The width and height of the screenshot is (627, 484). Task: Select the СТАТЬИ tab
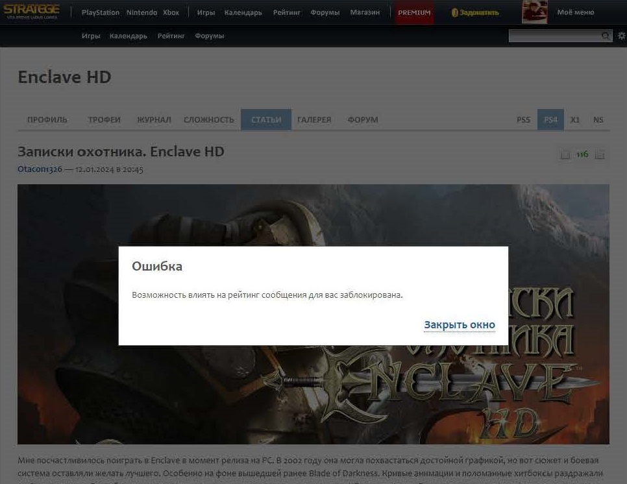point(266,119)
